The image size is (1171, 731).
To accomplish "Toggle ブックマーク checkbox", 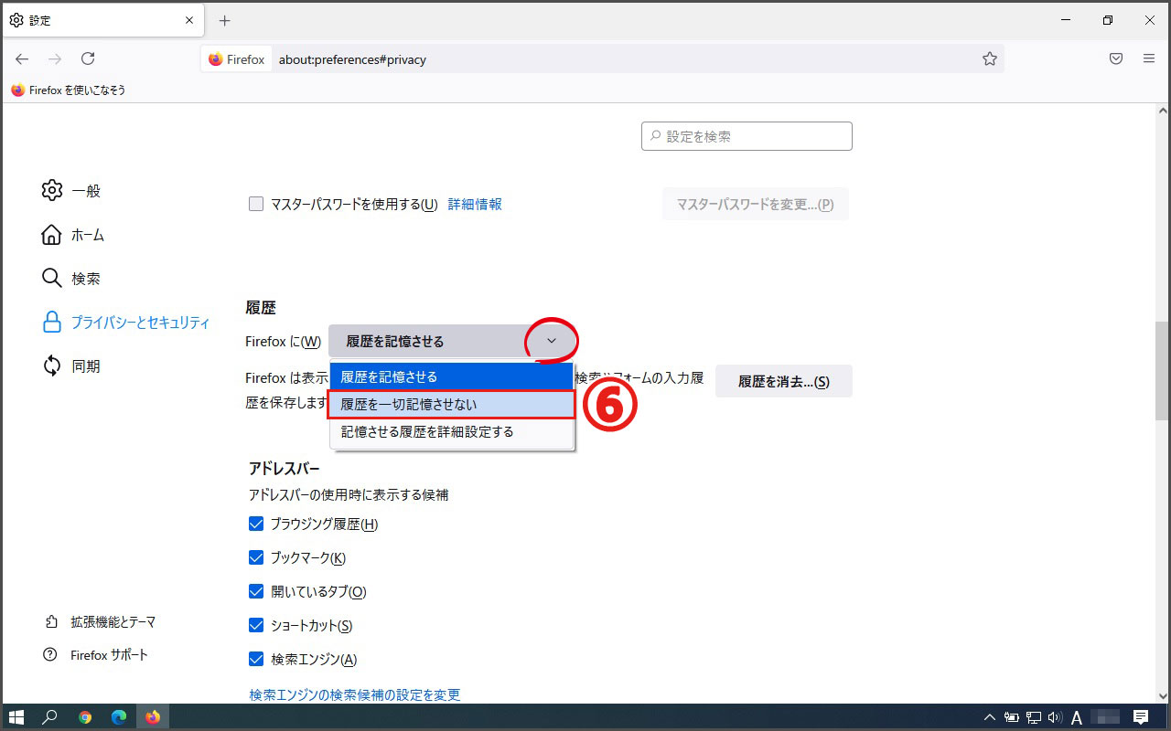I will pos(256,558).
